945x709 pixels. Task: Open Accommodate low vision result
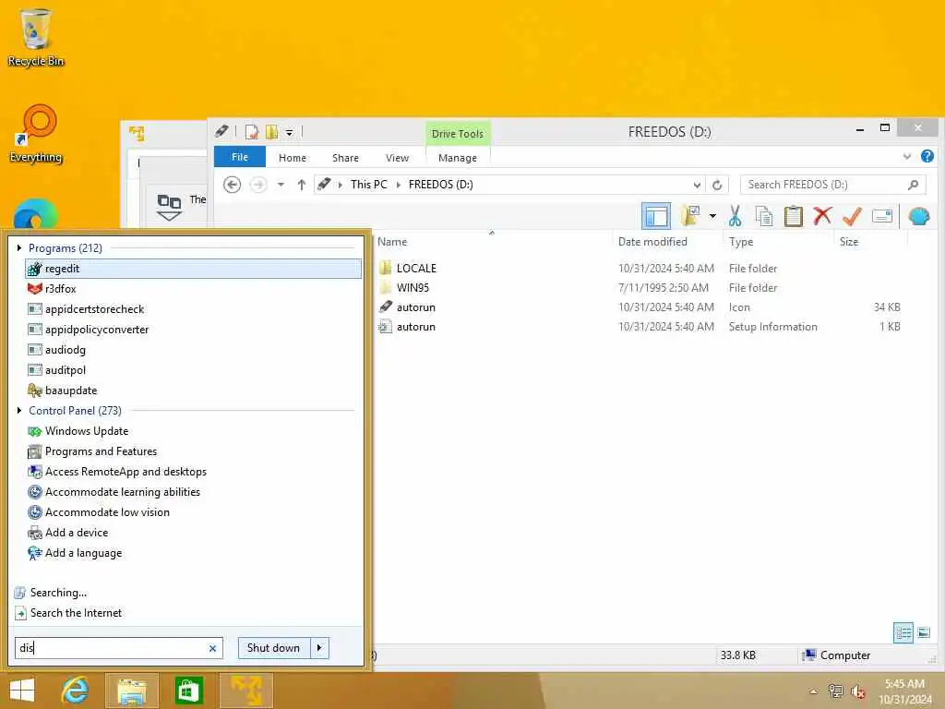click(193, 511)
